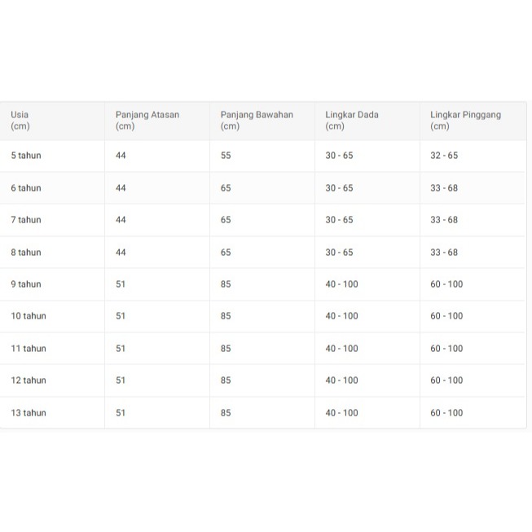Select the 11 tahun row label
Viewport: 532px width, 532px height.
click(x=29, y=349)
